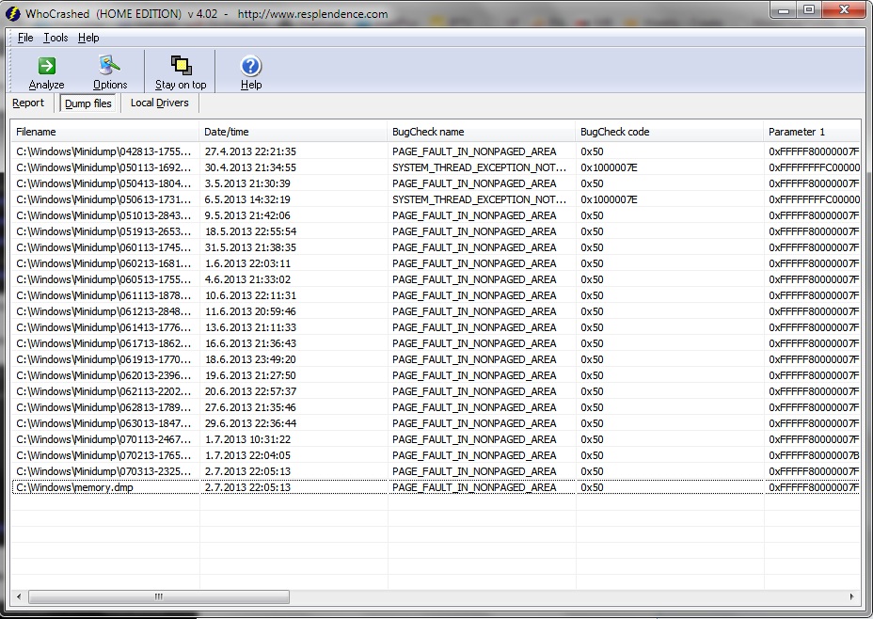Open the Help menu in menu bar
The height and width of the screenshot is (619, 873).
(88, 38)
